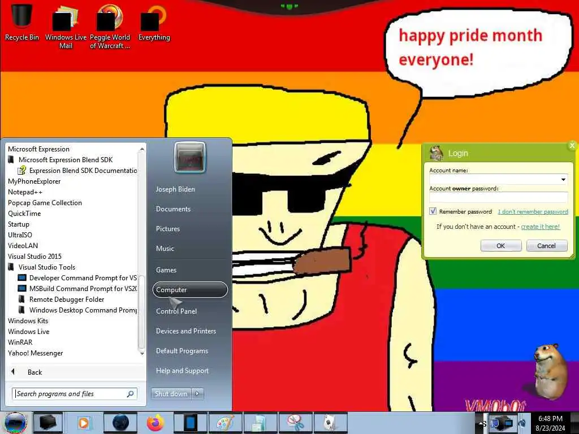Image resolution: width=579 pixels, height=434 pixels.
Task: Click the Account owner password field
Action: tap(499, 197)
